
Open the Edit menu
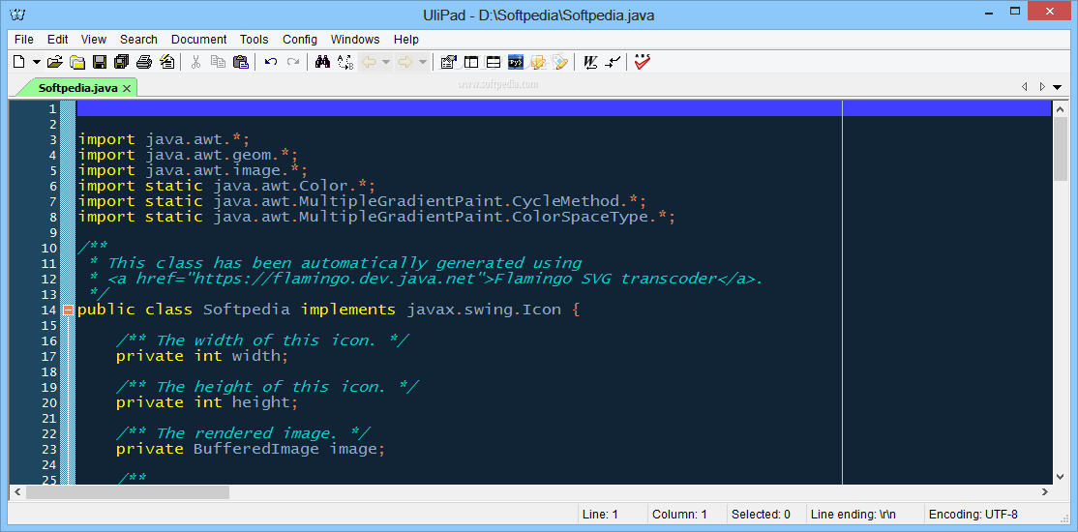pos(58,40)
